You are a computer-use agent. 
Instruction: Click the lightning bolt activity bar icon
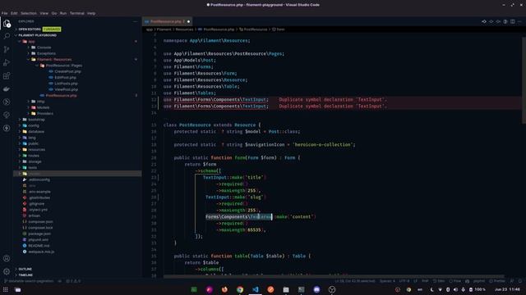click(x=7, y=128)
